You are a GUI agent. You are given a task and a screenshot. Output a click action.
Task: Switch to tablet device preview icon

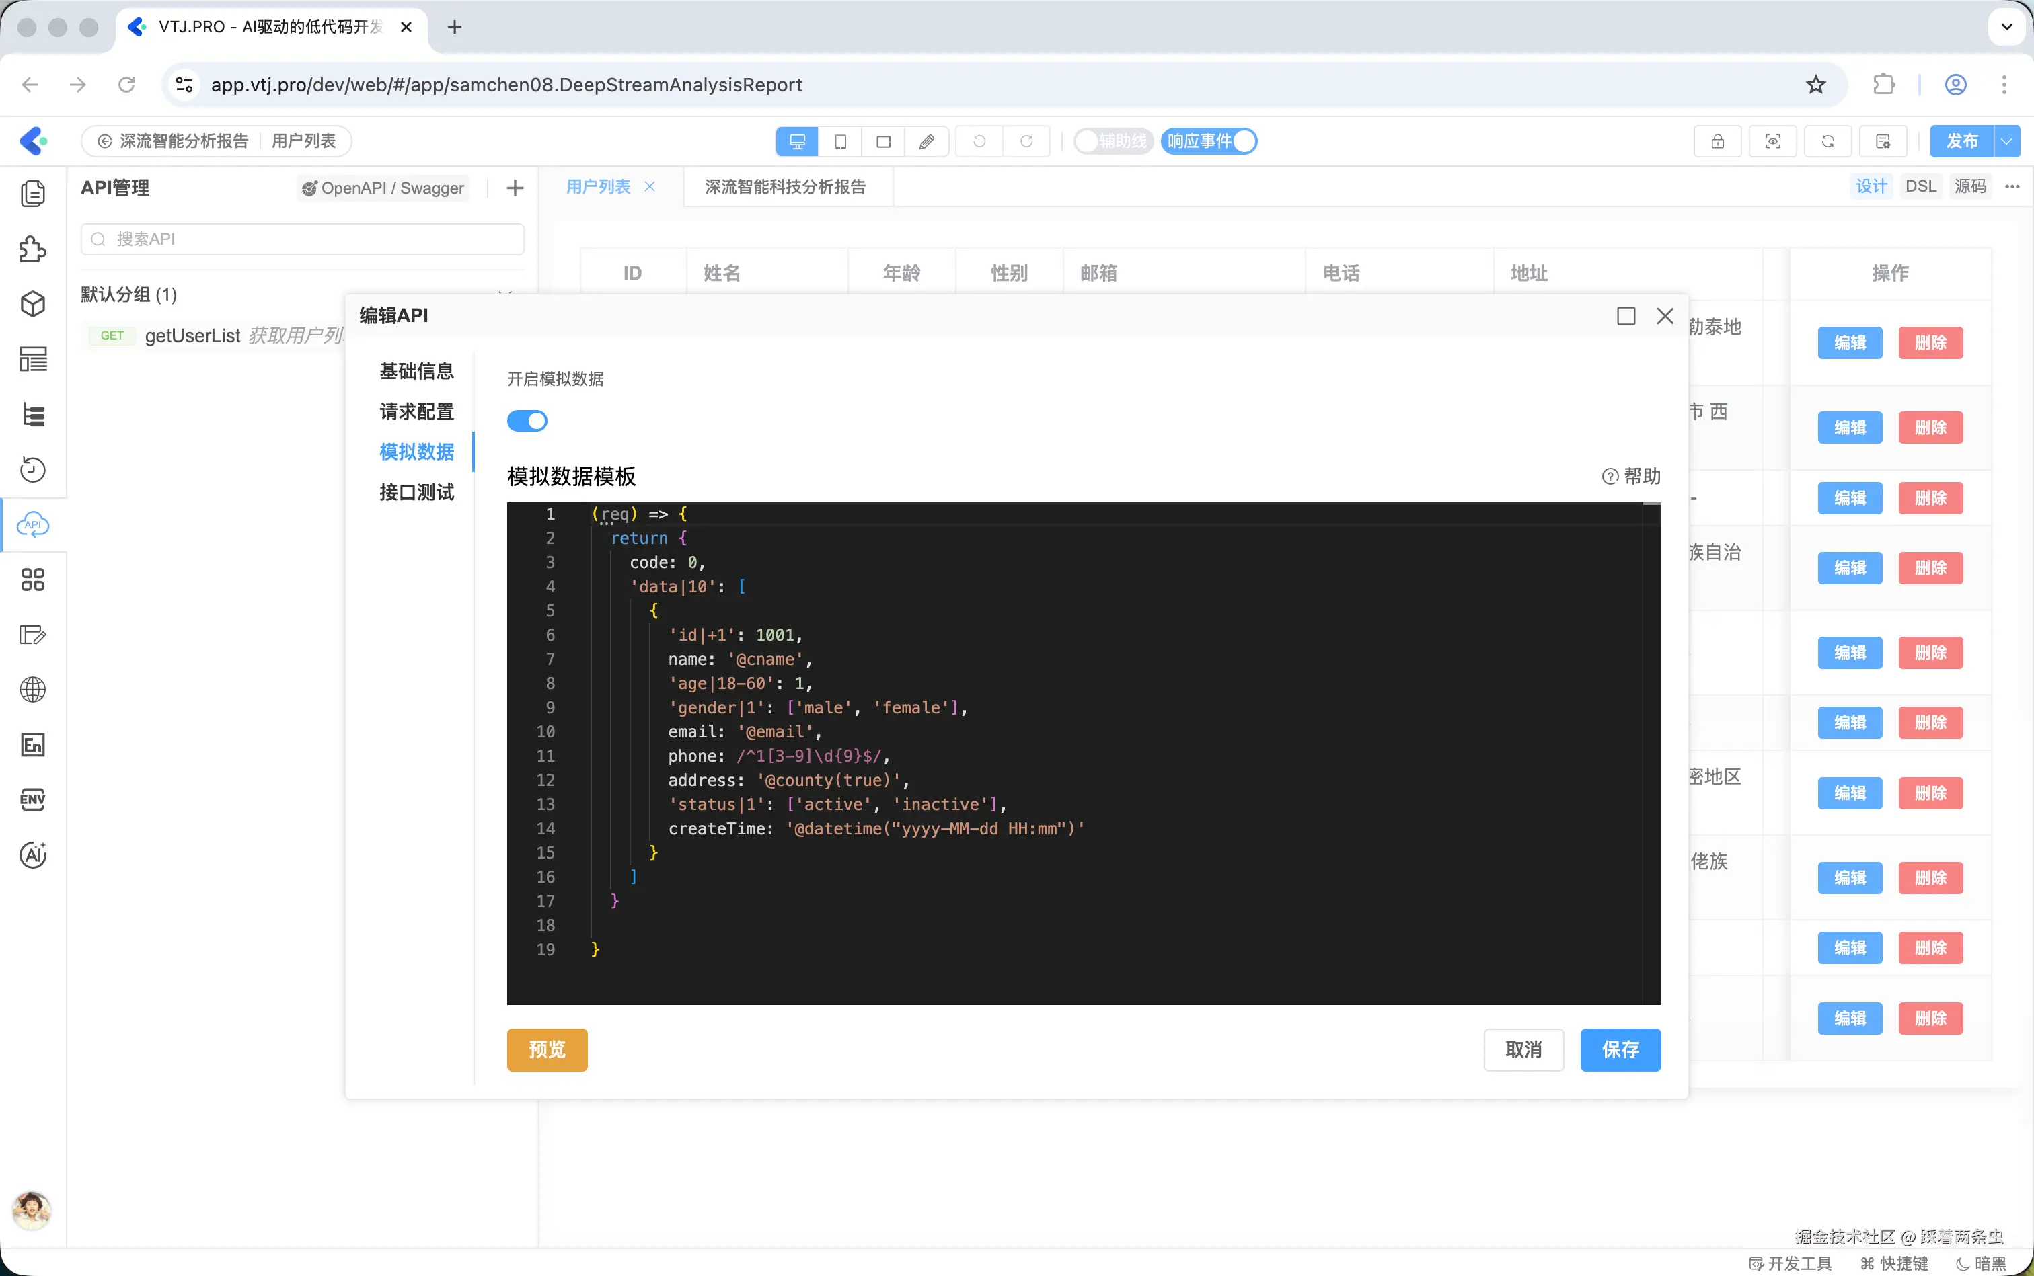click(x=840, y=141)
